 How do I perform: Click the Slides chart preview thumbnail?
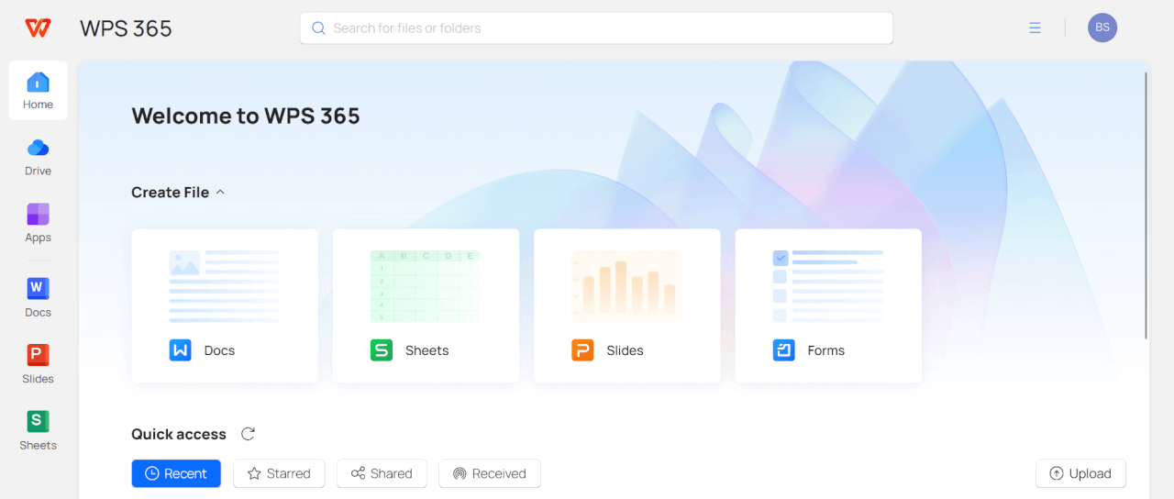626,286
